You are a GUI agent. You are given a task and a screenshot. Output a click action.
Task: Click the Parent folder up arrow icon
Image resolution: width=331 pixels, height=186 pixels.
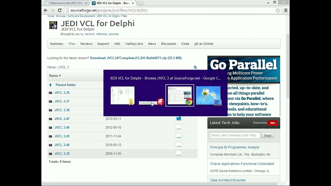point(50,85)
